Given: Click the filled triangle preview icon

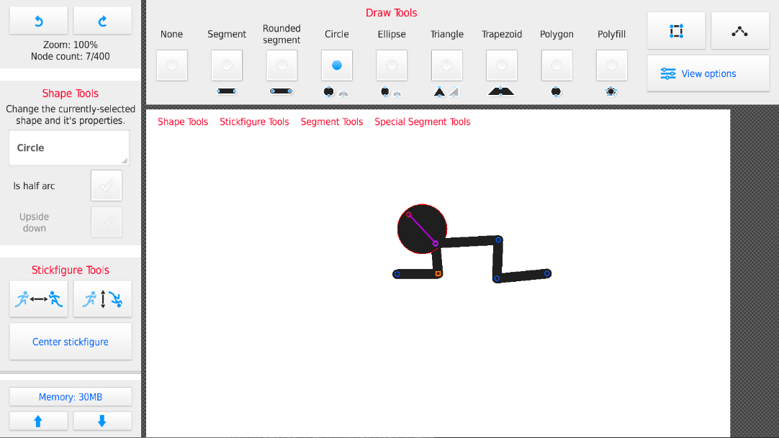Looking at the screenshot, I should (x=439, y=91).
